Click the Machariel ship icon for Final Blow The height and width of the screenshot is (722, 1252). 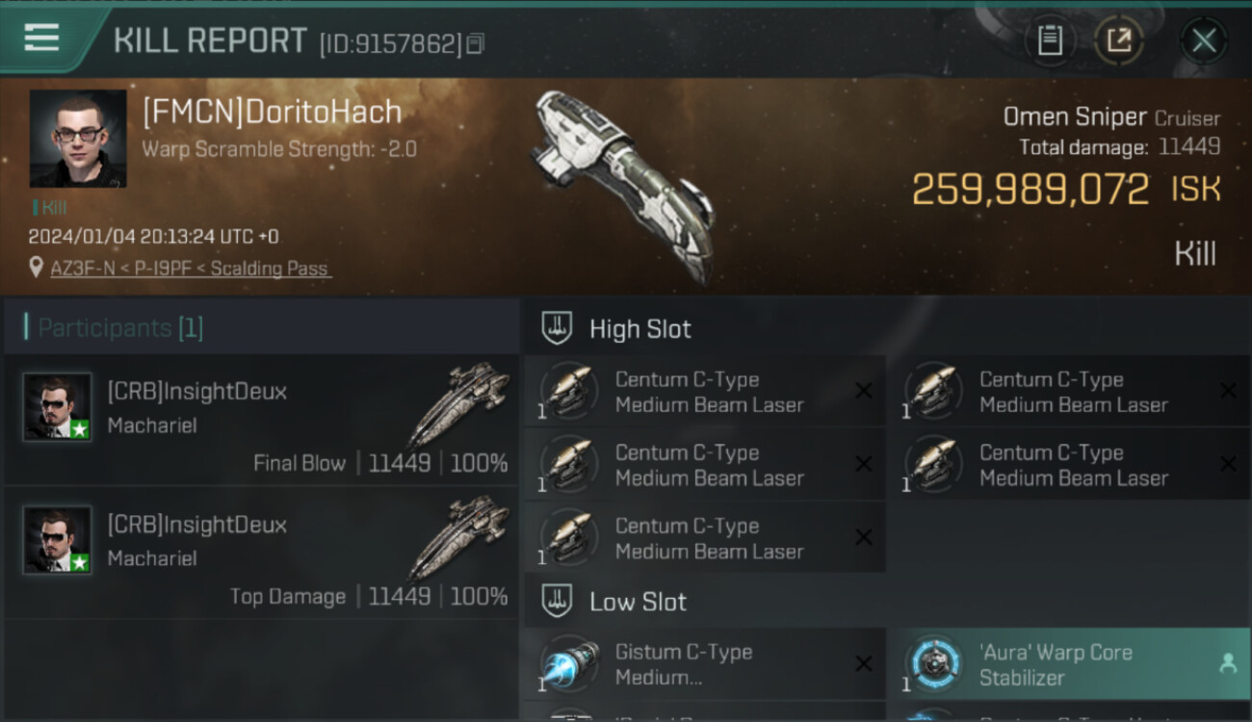pyautogui.click(x=459, y=404)
